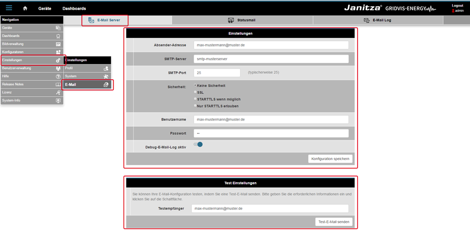Open Release Notes in the sidebar
470x230 pixels.
coord(32,84)
